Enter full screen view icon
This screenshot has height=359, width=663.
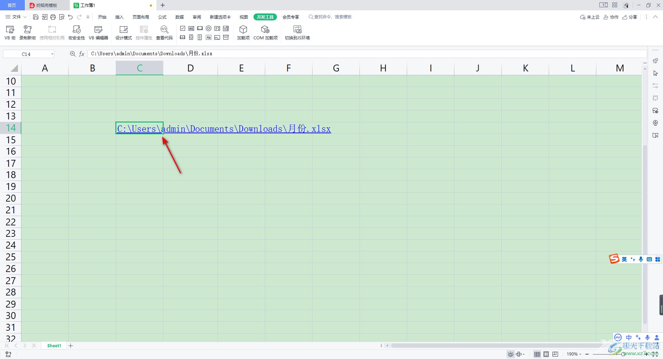pos(655,354)
